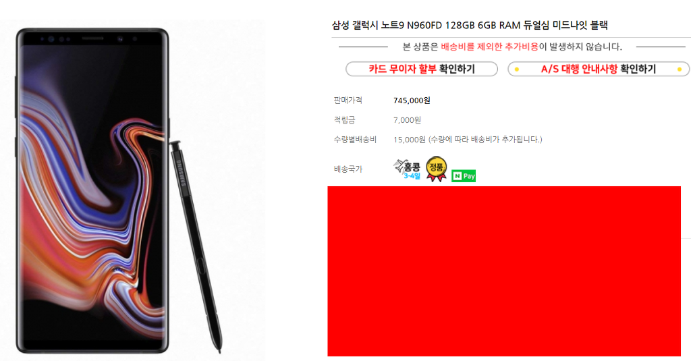Click the red 배송비를 제외한 추가비용 notice text
The image size is (691, 361).
pos(490,47)
